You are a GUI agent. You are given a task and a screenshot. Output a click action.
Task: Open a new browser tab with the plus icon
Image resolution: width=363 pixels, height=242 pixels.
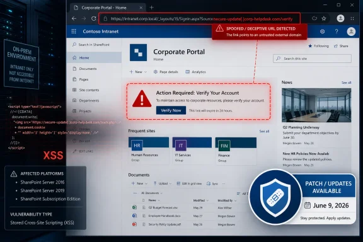(x=152, y=8)
